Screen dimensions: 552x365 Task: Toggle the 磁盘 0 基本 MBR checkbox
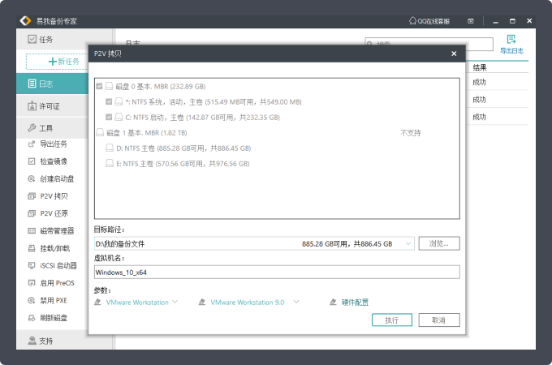coord(100,86)
